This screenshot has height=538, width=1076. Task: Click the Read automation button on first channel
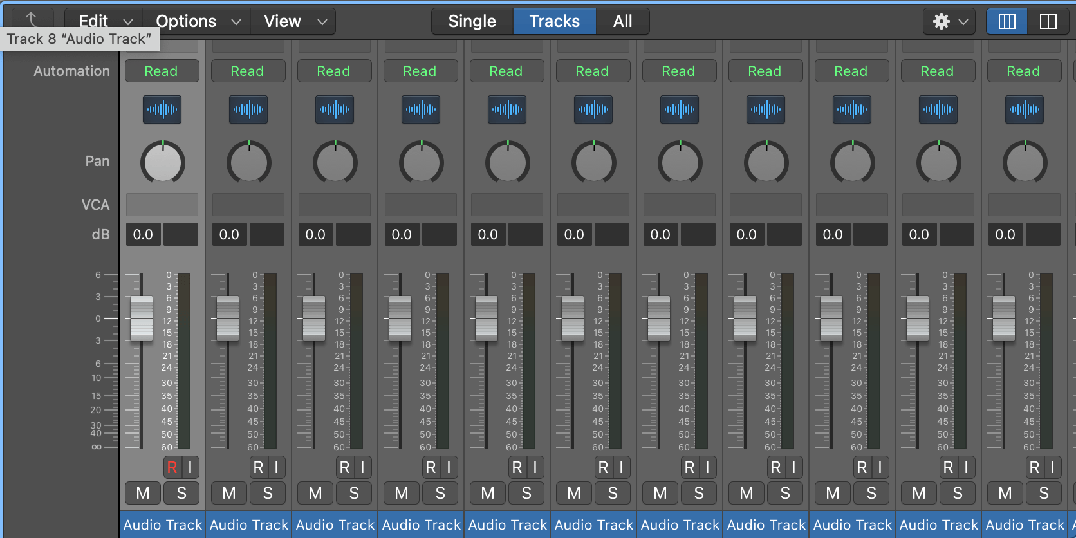162,71
